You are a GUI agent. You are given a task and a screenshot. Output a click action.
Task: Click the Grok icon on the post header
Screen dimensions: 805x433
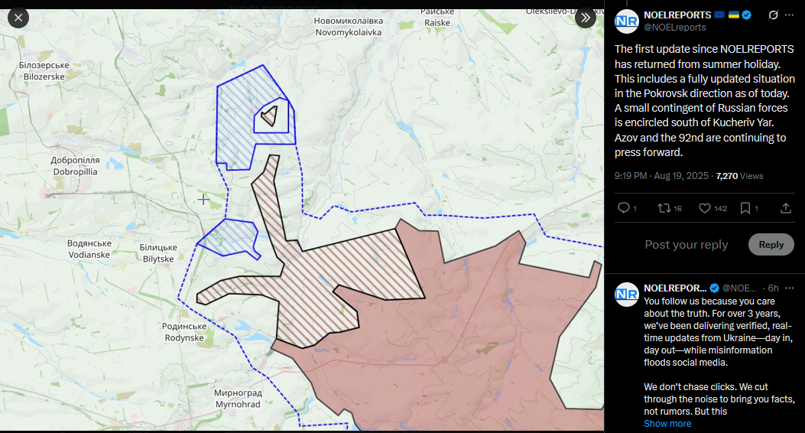[773, 15]
